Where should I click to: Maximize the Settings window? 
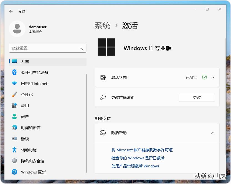(x=207, y=9)
